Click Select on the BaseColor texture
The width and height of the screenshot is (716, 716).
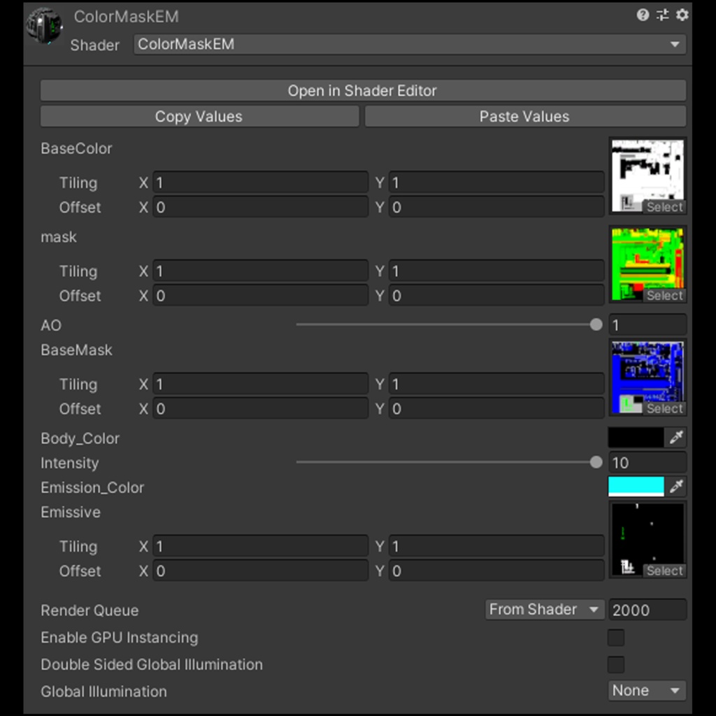[664, 207]
